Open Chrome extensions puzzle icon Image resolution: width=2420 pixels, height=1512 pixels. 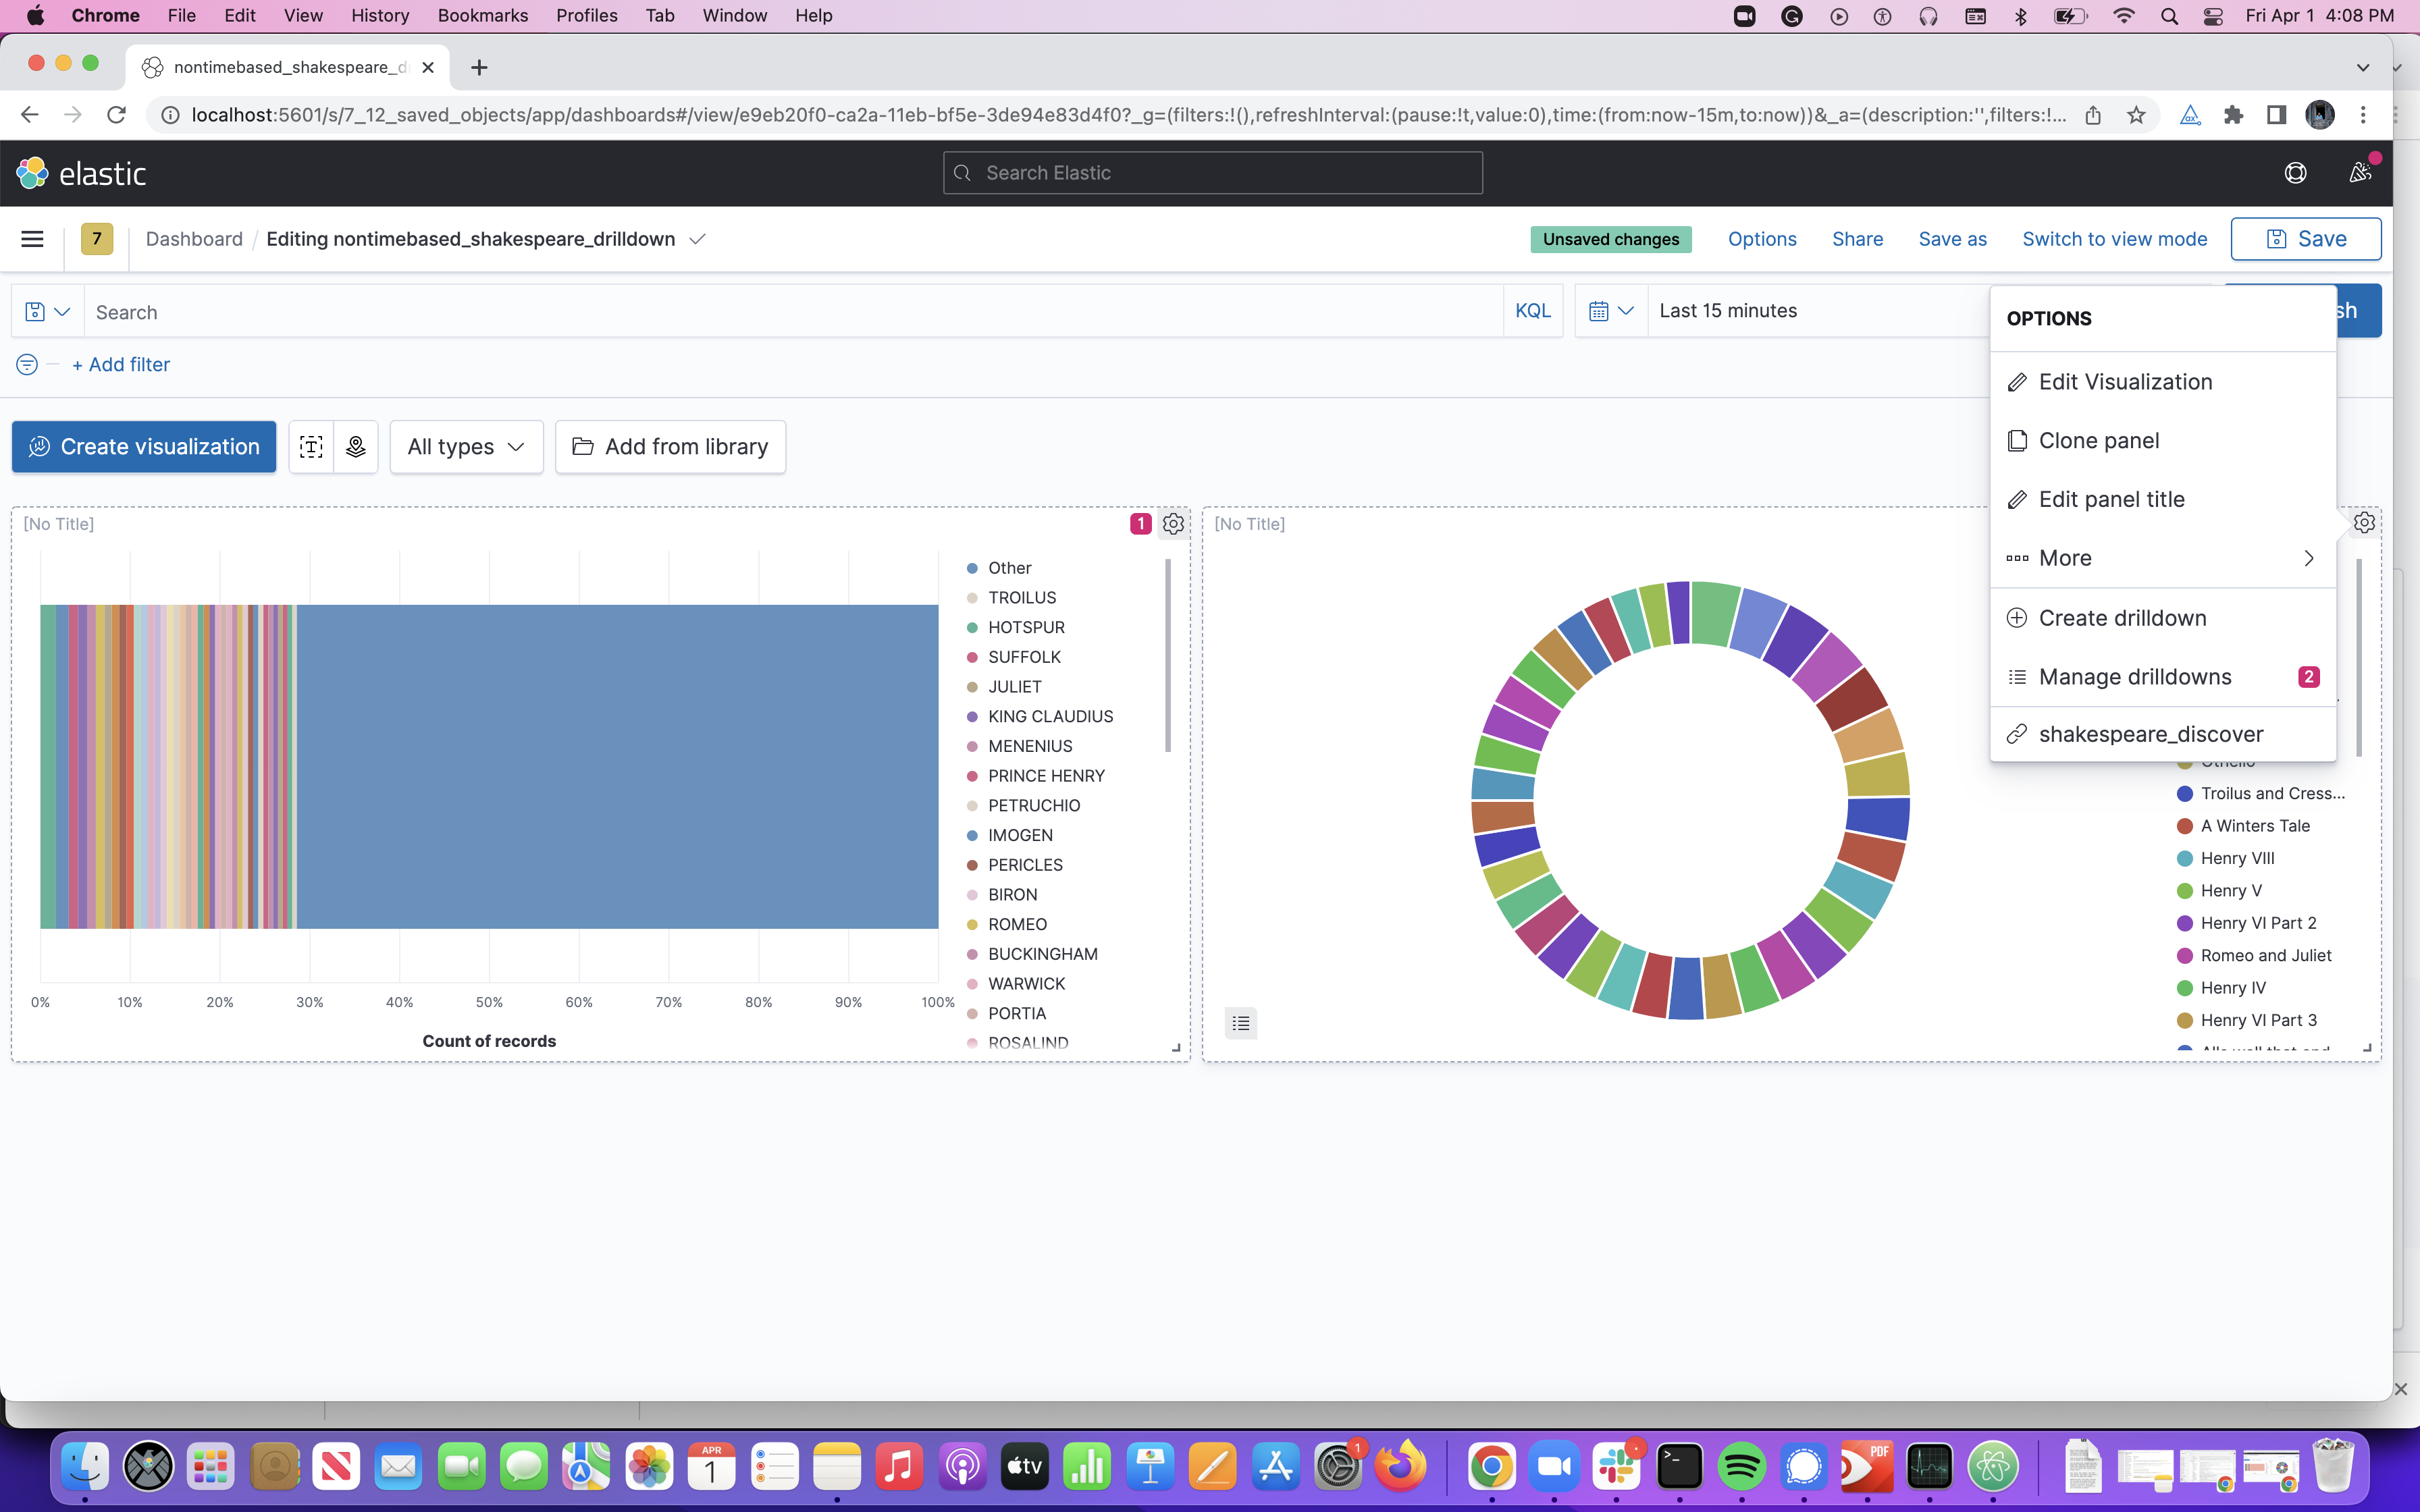click(x=2233, y=115)
